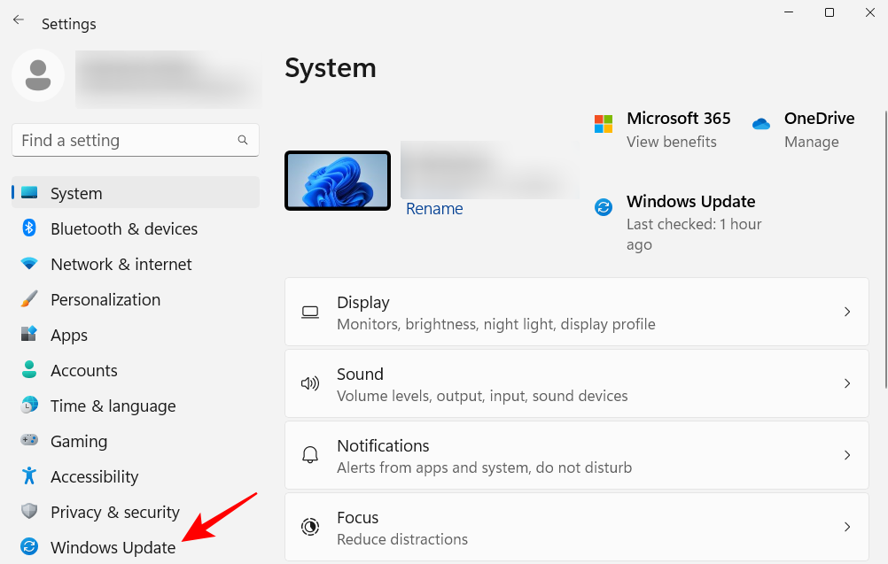Select the Accessibility figure icon

(x=30, y=476)
